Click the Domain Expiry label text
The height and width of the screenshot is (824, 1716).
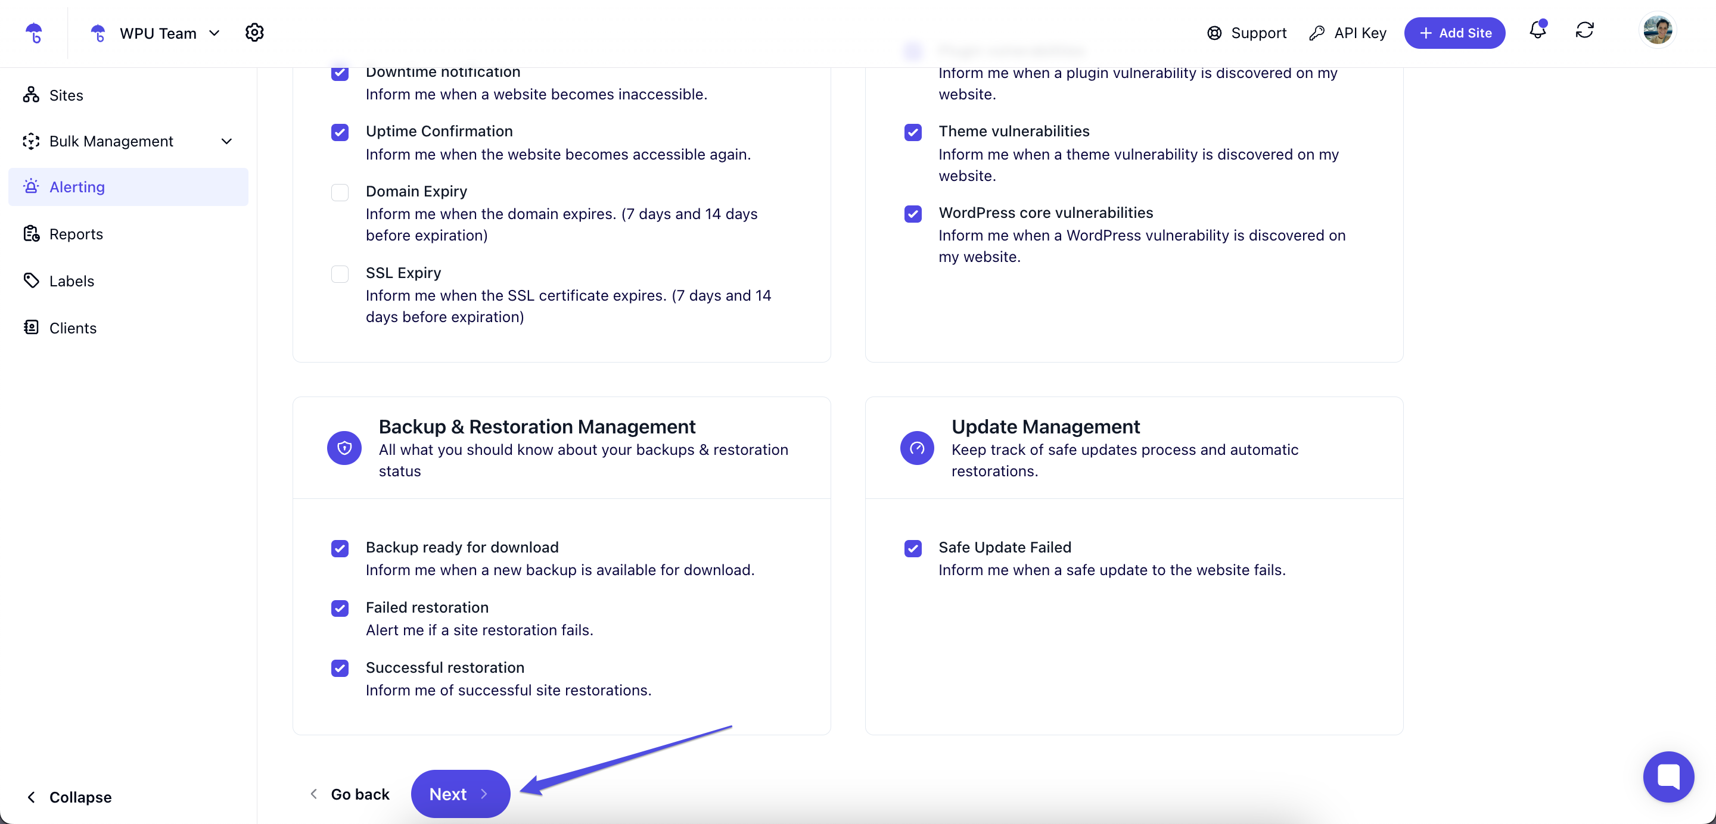pyautogui.click(x=416, y=191)
